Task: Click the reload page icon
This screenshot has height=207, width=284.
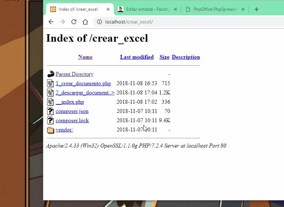Action: 74,22
